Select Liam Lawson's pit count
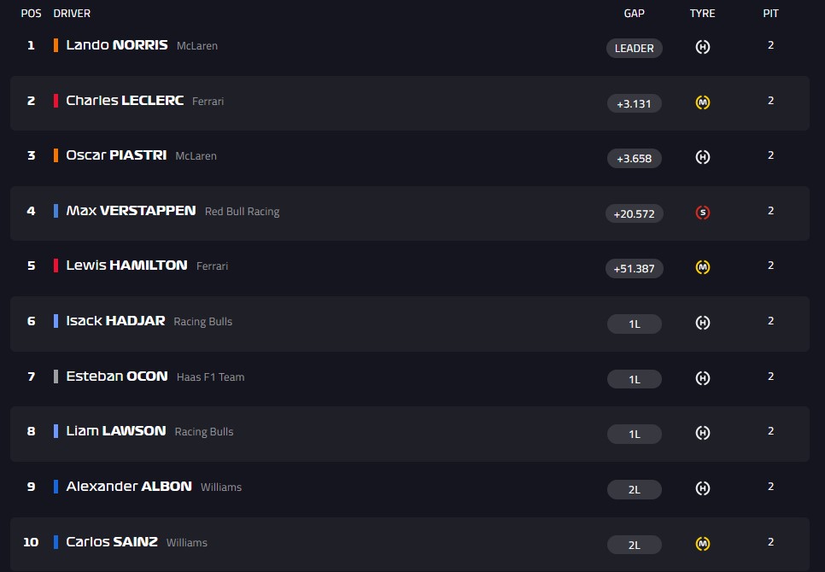The width and height of the screenshot is (825, 572). pos(771,431)
